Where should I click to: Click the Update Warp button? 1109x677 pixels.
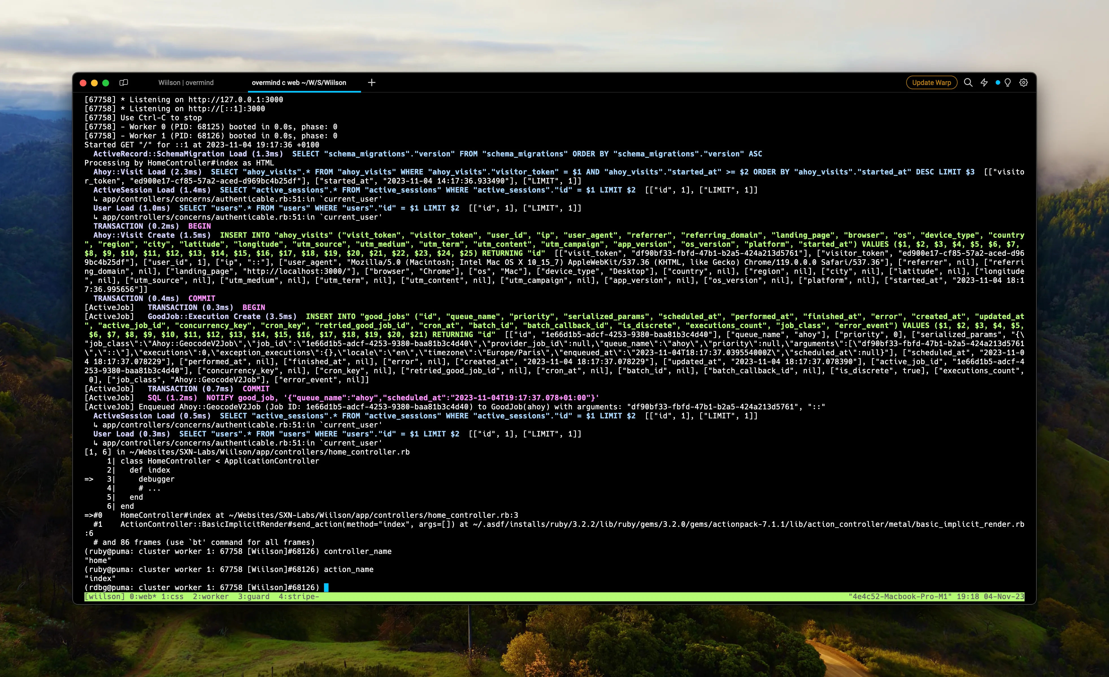click(x=931, y=82)
